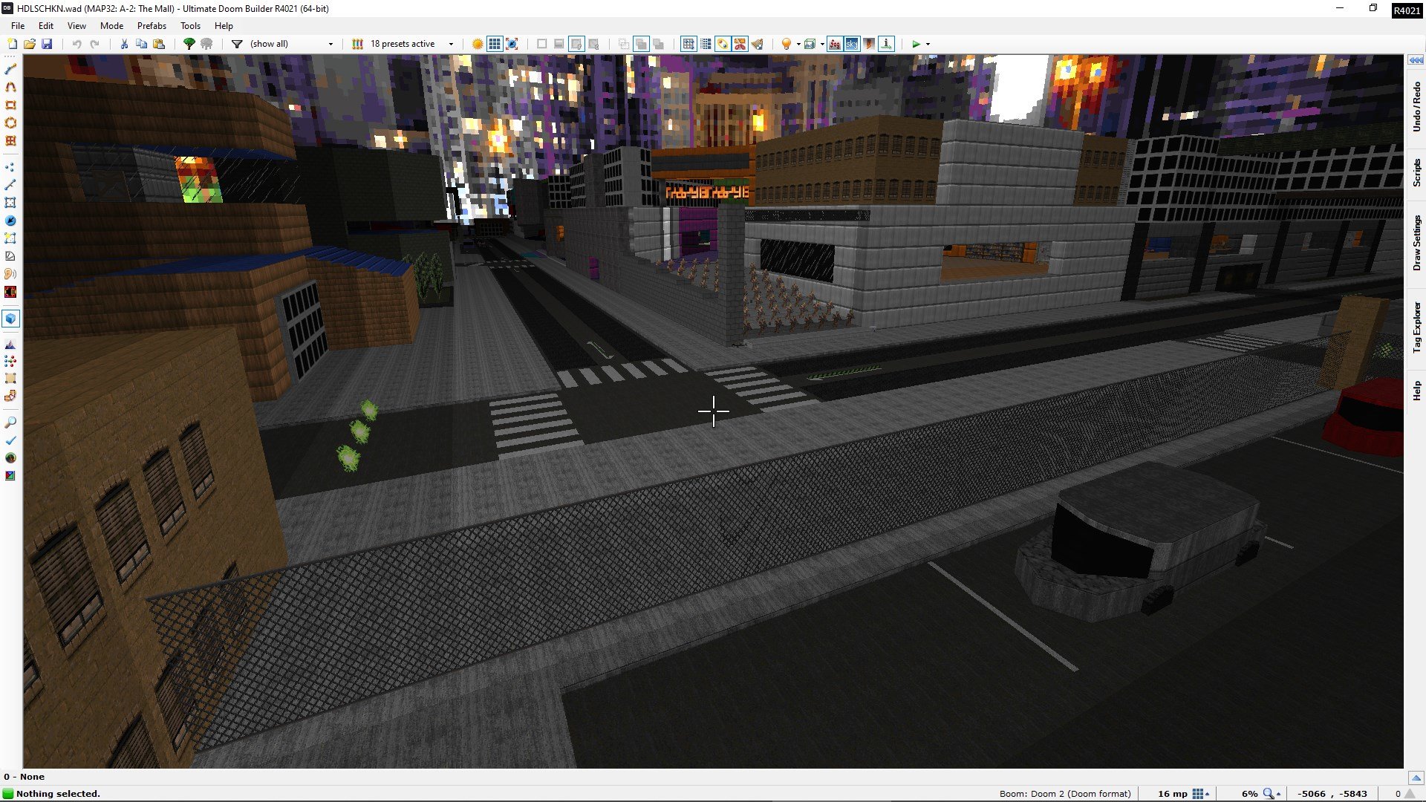1426x802 pixels.
Task: Toggle sky rendering button
Action: point(852,44)
